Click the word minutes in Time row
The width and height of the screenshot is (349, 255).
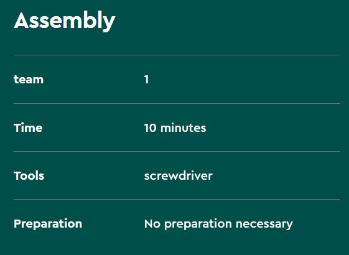(x=183, y=127)
